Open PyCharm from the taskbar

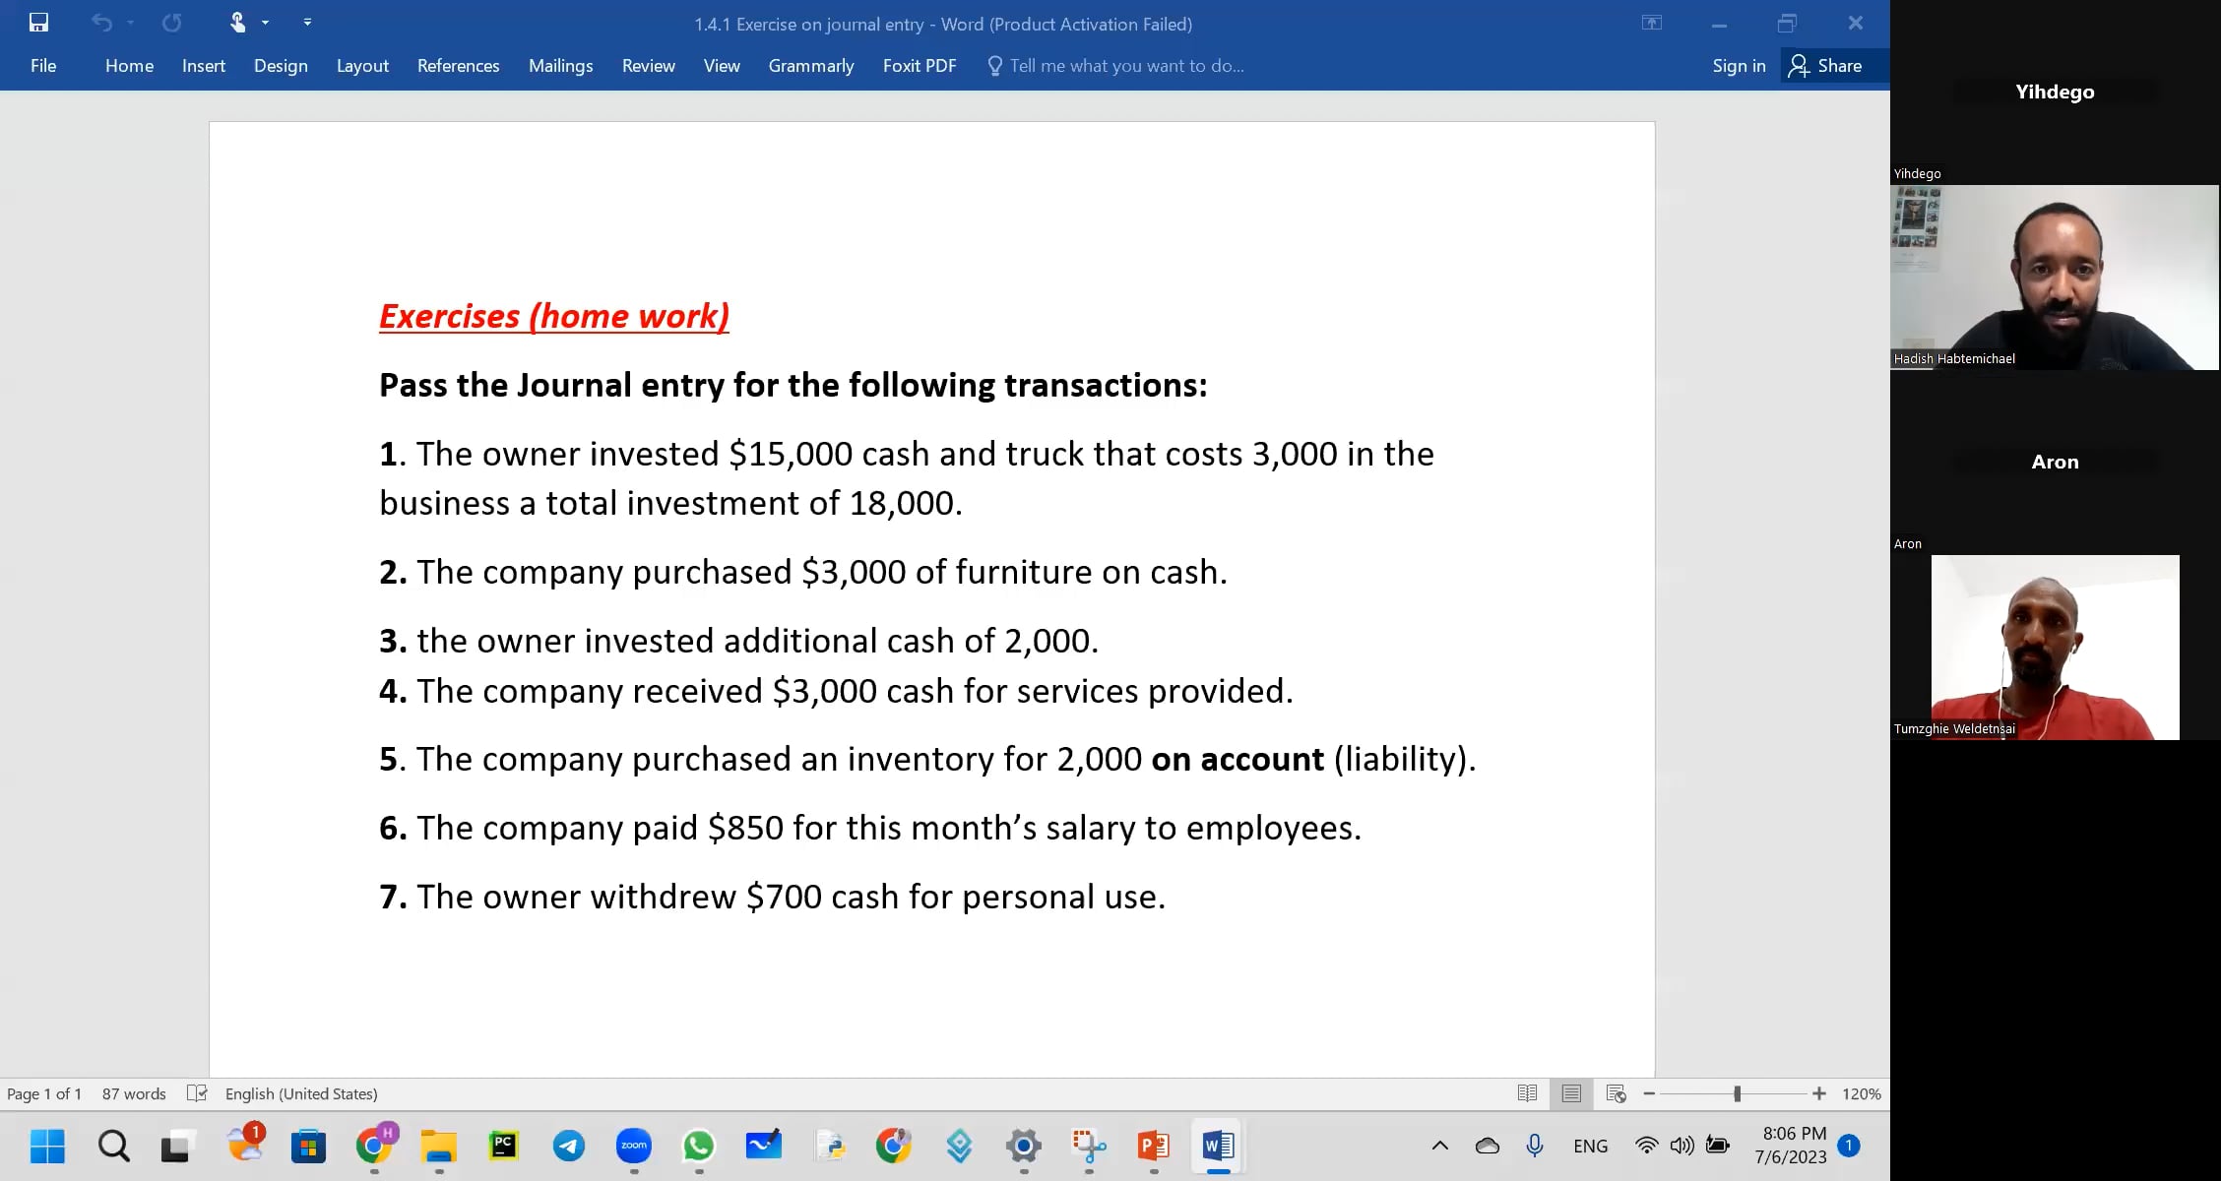pos(504,1146)
